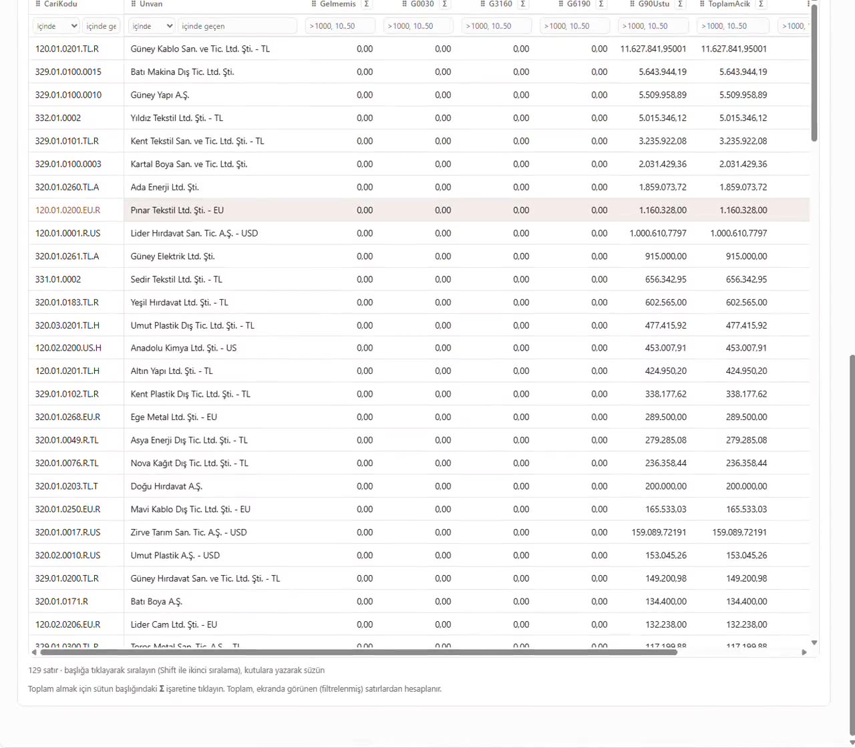
Task: Focus the ToplamAcik numeric filter field
Action: (733, 26)
